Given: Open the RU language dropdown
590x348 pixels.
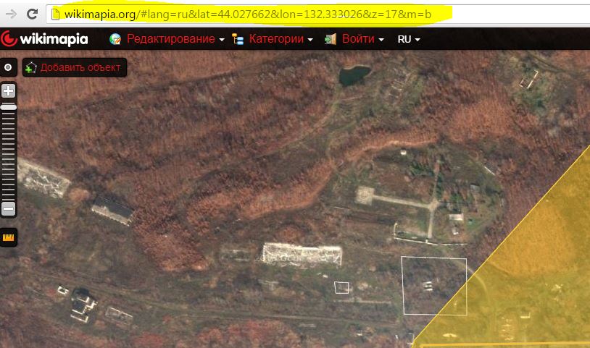Looking at the screenshot, I should (409, 39).
